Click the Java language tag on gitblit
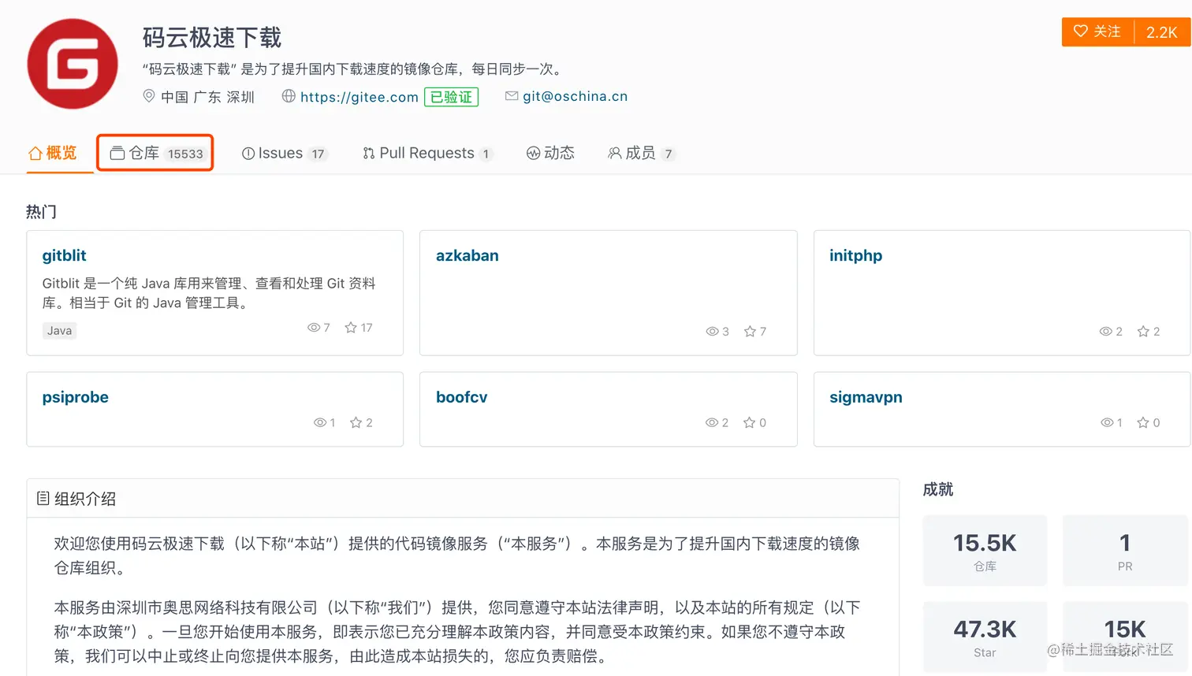This screenshot has width=1192, height=676. pos(59,331)
